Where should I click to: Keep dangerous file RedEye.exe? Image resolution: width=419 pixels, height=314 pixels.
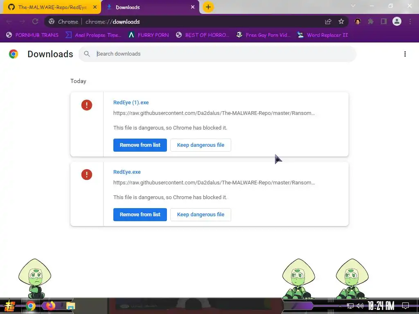(x=200, y=214)
